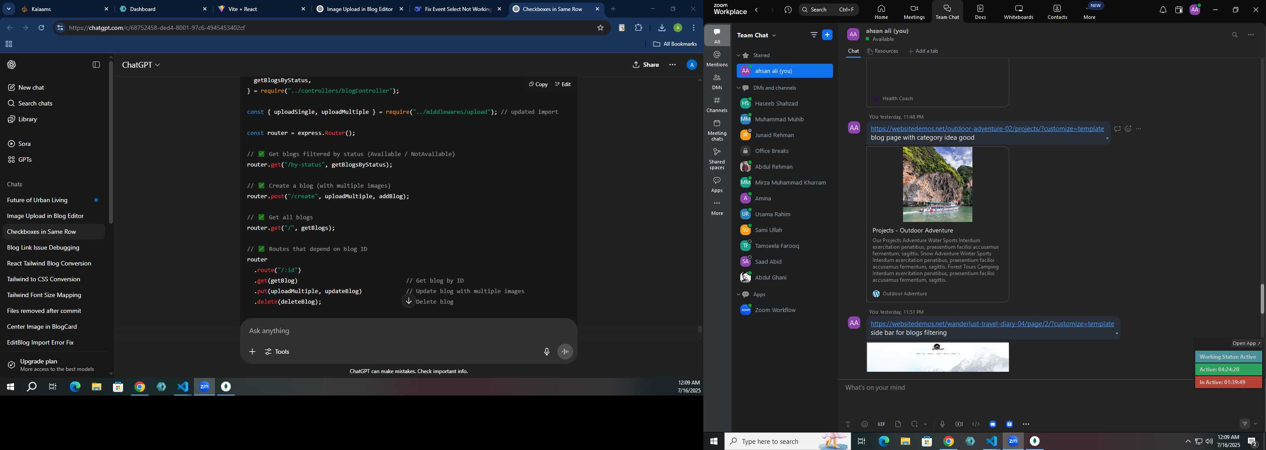Attach a file in Zoom chat composer
The height and width of the screenshot is (450, 1266).
[x=898, y=424]
